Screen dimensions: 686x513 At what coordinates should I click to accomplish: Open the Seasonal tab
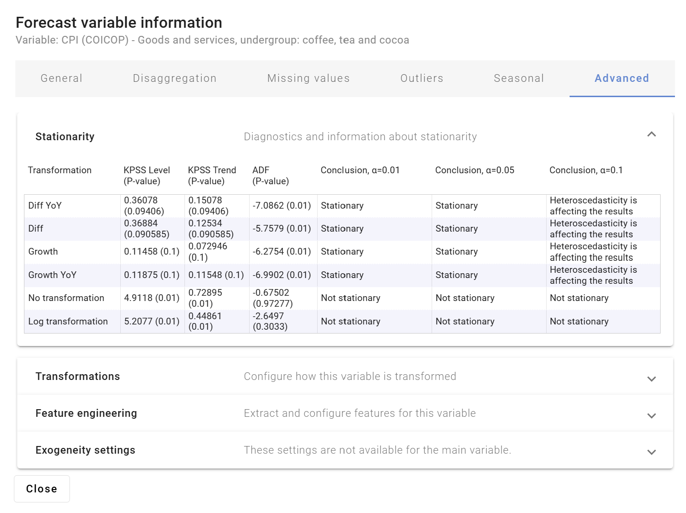(518, 78)
